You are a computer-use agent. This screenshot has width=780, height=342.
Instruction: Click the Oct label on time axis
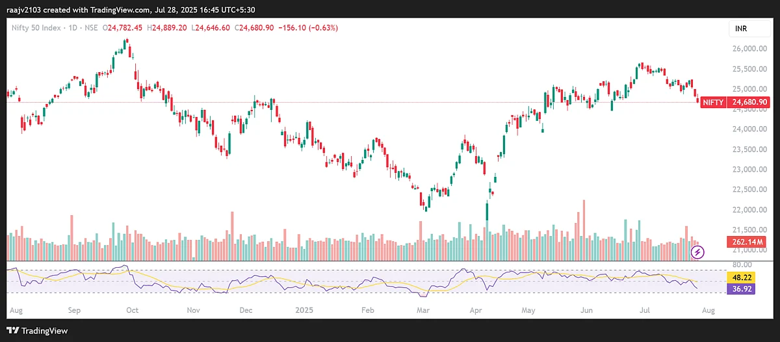pyautogui.click(x=132, y=311)
